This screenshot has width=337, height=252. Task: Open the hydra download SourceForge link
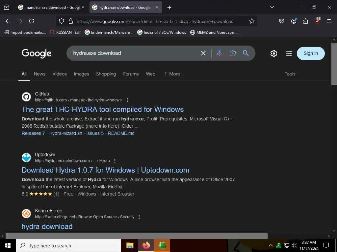pyautogui.click(x=47, y=226)
